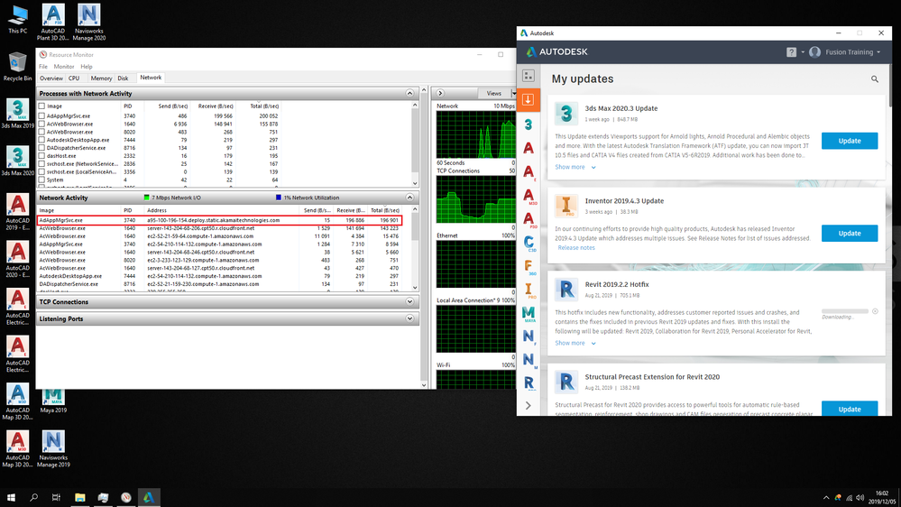Select Navisworks Manage 2019 desktop shortcut

click(53, 449)
